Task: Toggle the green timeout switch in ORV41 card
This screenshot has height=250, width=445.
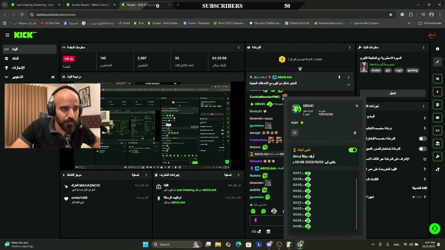Action: pos(353,150)
